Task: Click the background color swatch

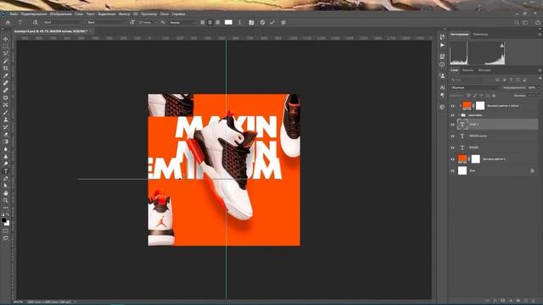Action: point(8,224)
